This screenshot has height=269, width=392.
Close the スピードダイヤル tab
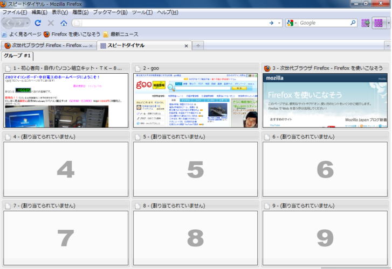coord(186,46)
